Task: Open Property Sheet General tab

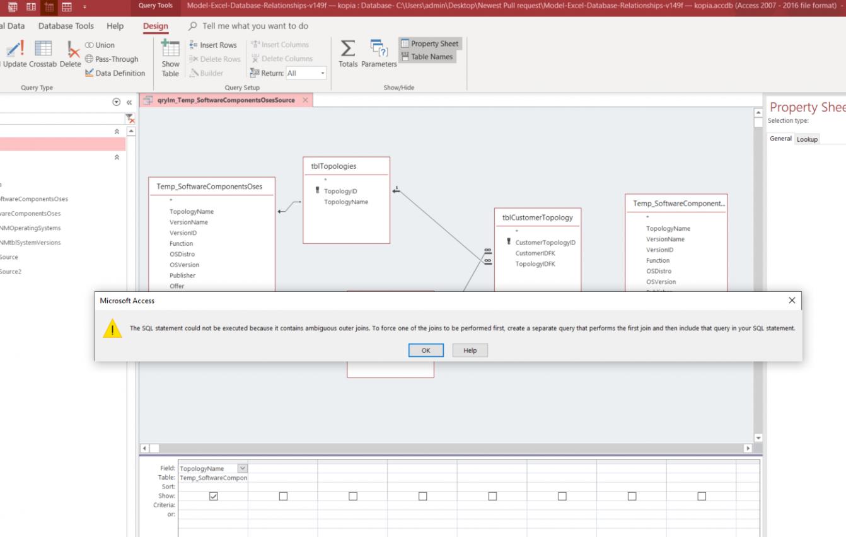Action: pyautogui.click(x=780, y=139)
